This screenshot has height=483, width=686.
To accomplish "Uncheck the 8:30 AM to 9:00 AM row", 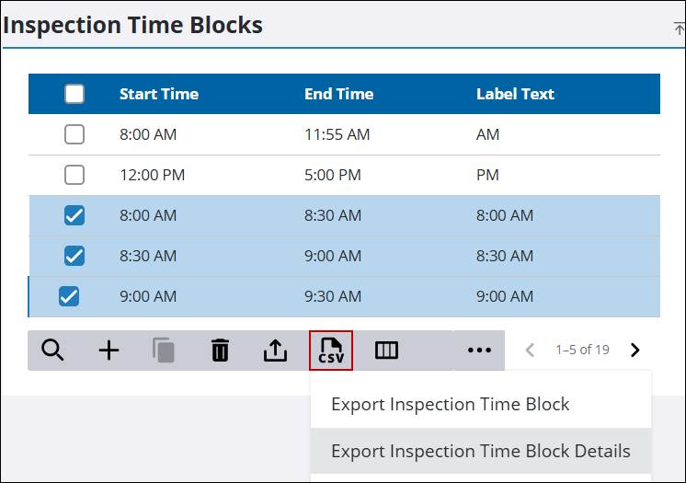I will tap(74, 256).
